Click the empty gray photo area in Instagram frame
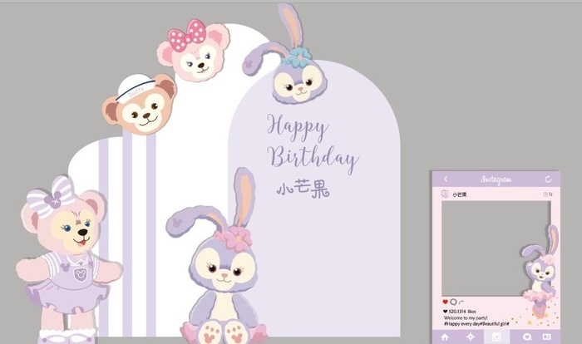 point(496,248)
